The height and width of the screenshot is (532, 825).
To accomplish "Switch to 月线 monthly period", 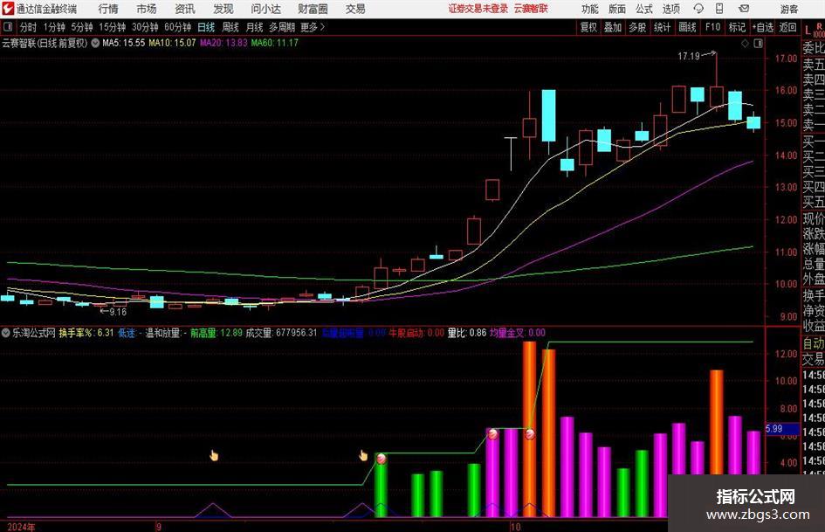I will (x=254, y=27).
